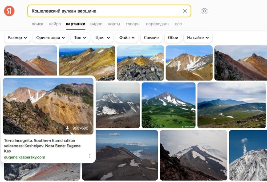Open the Ориентация filter dropdown
Screen dimensions: 267x182
point(50,38)
